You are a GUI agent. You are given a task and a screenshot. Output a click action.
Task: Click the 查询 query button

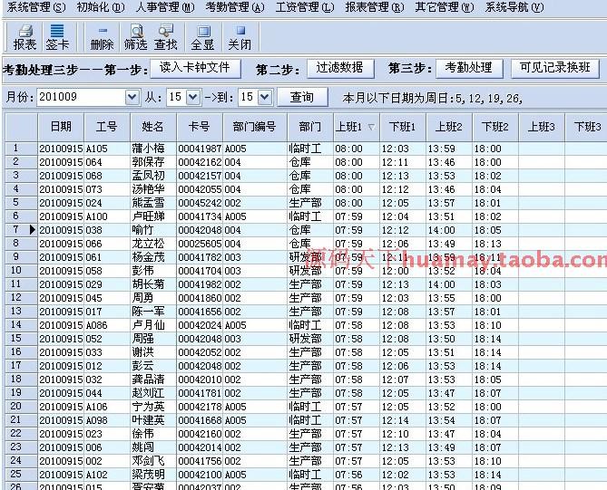tap(302, 97)
